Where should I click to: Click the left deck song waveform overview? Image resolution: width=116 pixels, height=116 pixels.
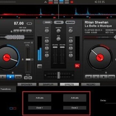tap(17, 37)
